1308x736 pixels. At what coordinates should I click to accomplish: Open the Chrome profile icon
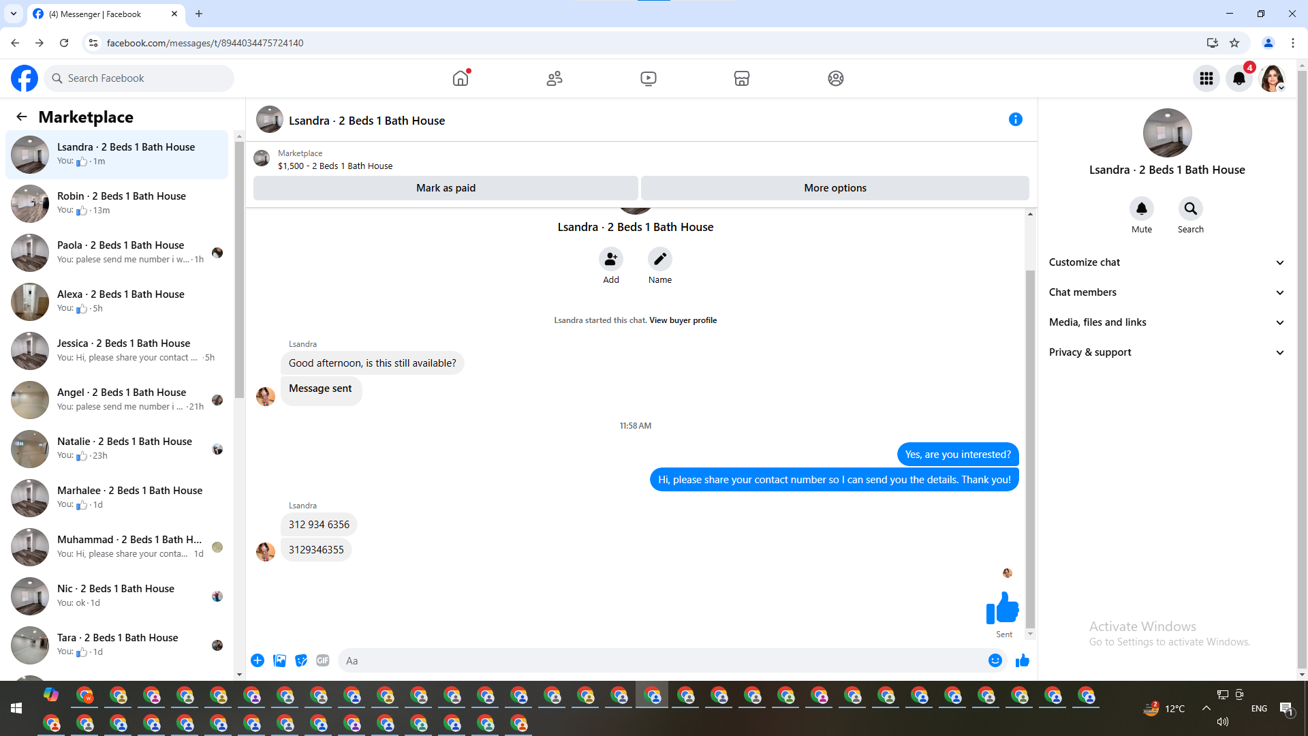click(1268, 43)
